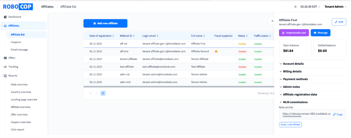Open Email message in sidebar
351x138 pixels.
pyautogui.click(x=19, y=50)
